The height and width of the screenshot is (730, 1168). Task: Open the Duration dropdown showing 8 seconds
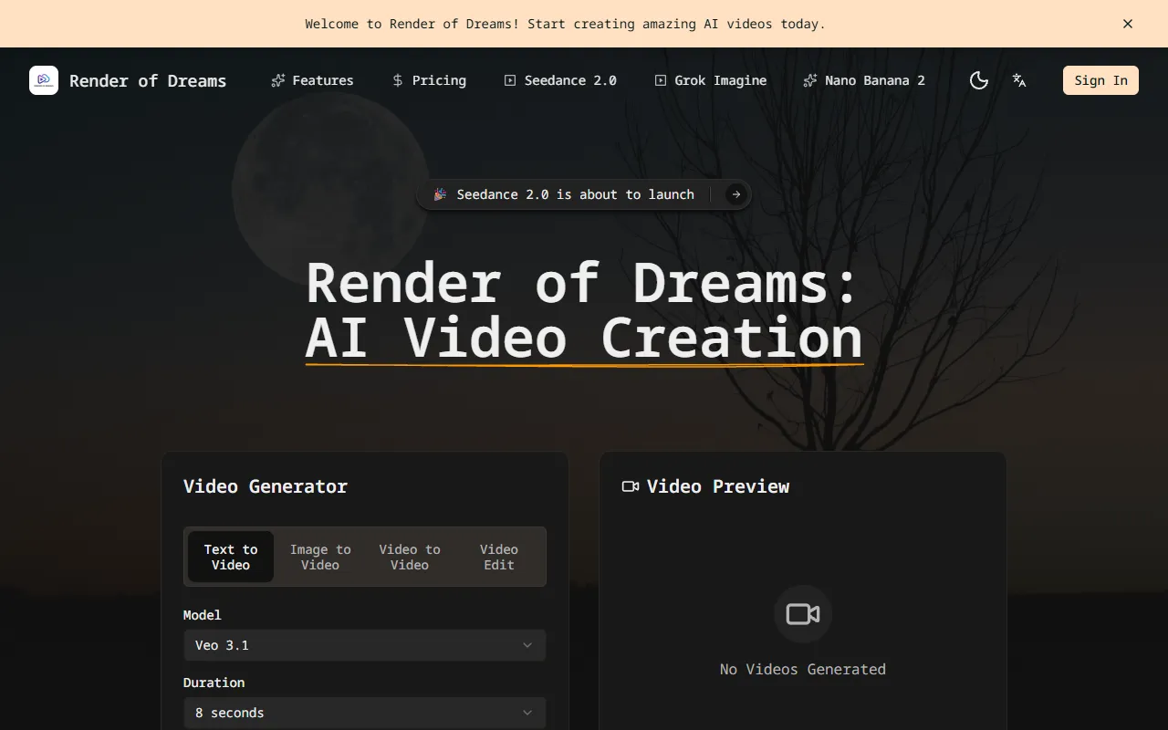(365, 713)
